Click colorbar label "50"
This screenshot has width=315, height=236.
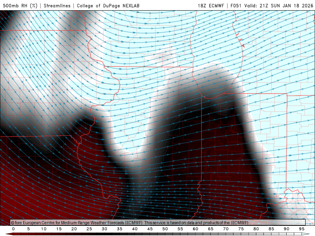165,229
